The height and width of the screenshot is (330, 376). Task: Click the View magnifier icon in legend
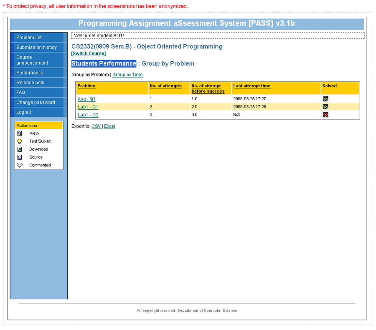coord(20,134)
